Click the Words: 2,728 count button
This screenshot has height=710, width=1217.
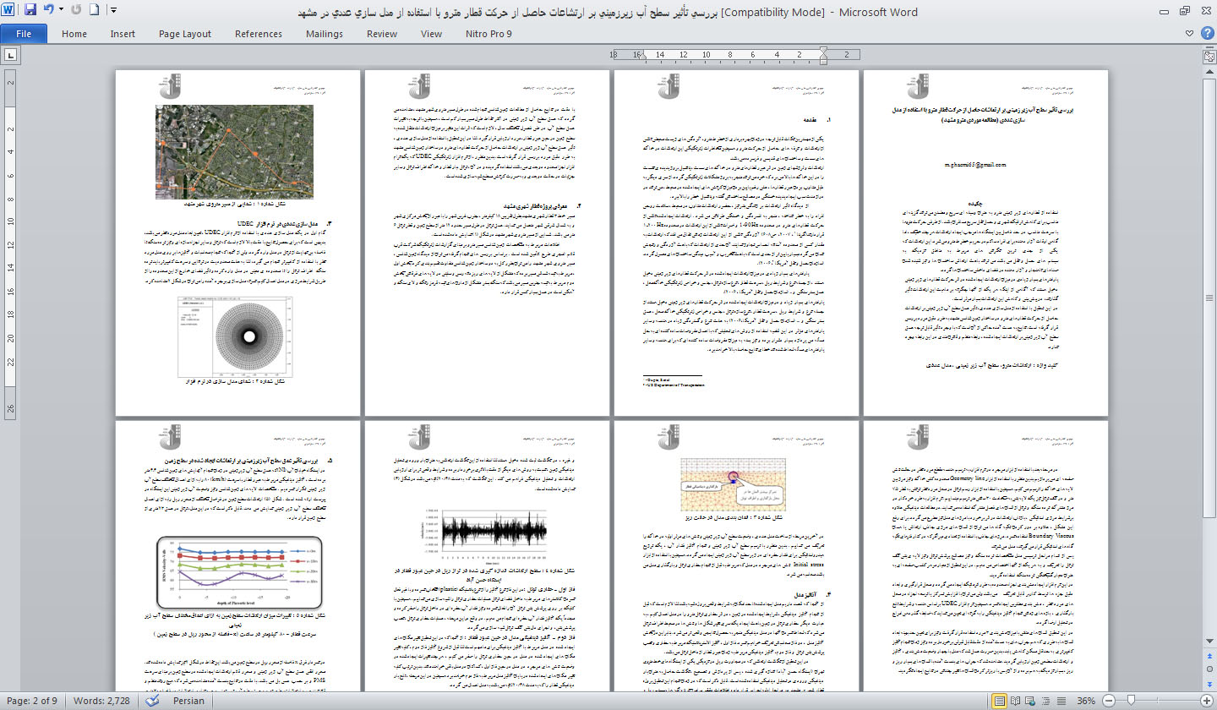coord(103,701)
